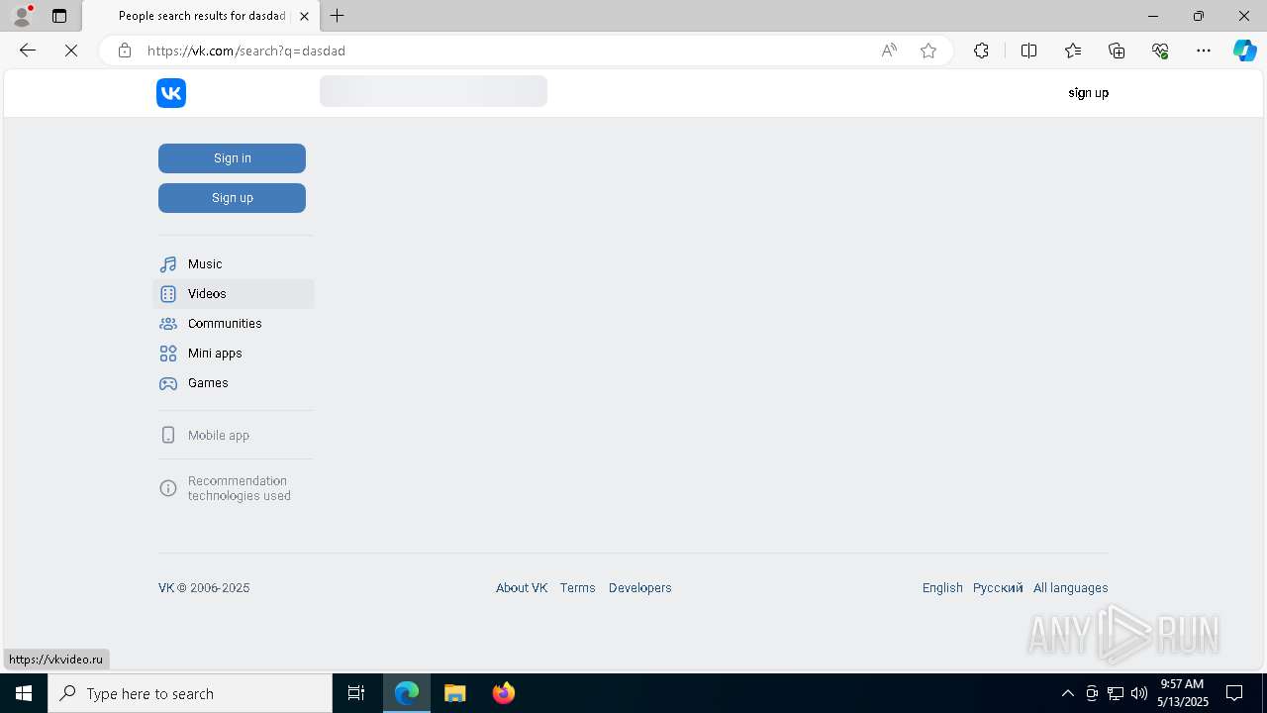Click the taskbar search box
The image size is (1267, 713).
pyautogui.click(x=190, y=693)
